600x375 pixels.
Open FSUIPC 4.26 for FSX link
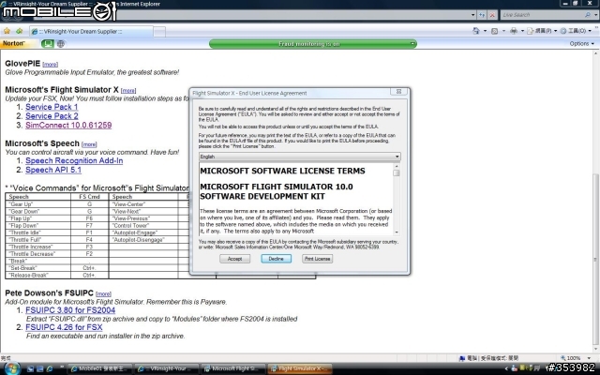coord(64,327)
